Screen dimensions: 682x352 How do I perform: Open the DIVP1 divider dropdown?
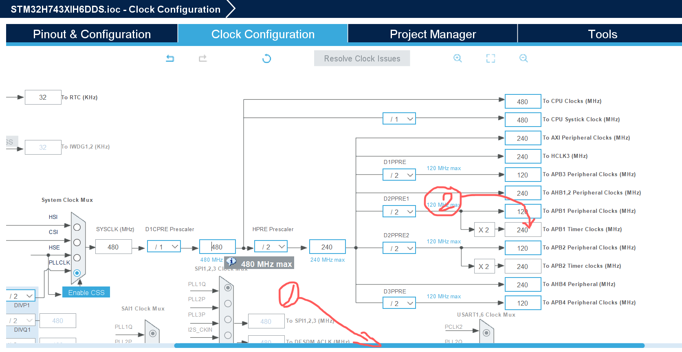click(x=21, y=296)
